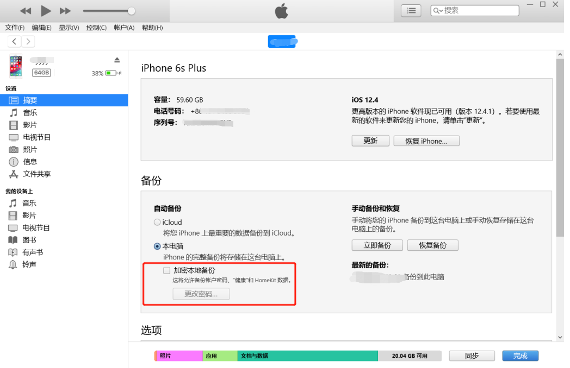570x368 pixels.
Task: Select 摘要 in the settings sidebar
Action: (64, 100)
